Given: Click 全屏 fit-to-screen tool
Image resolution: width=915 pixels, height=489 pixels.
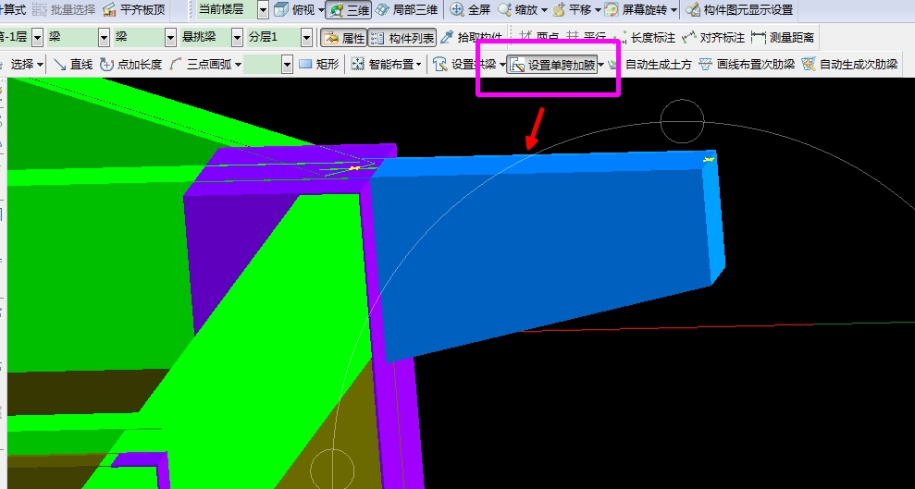Looking at the screenshot, I should point(470,9).
